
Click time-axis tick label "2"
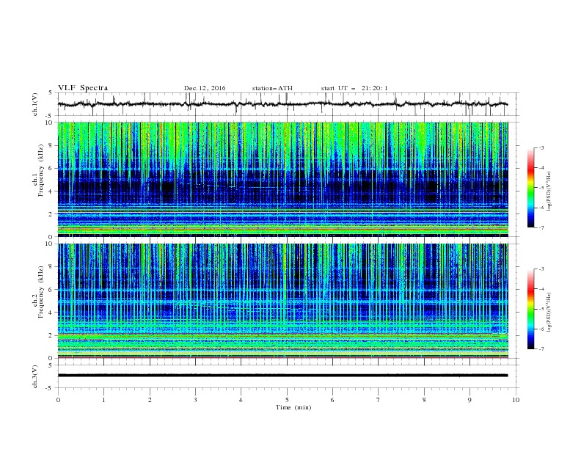click(x=150, y=400)
